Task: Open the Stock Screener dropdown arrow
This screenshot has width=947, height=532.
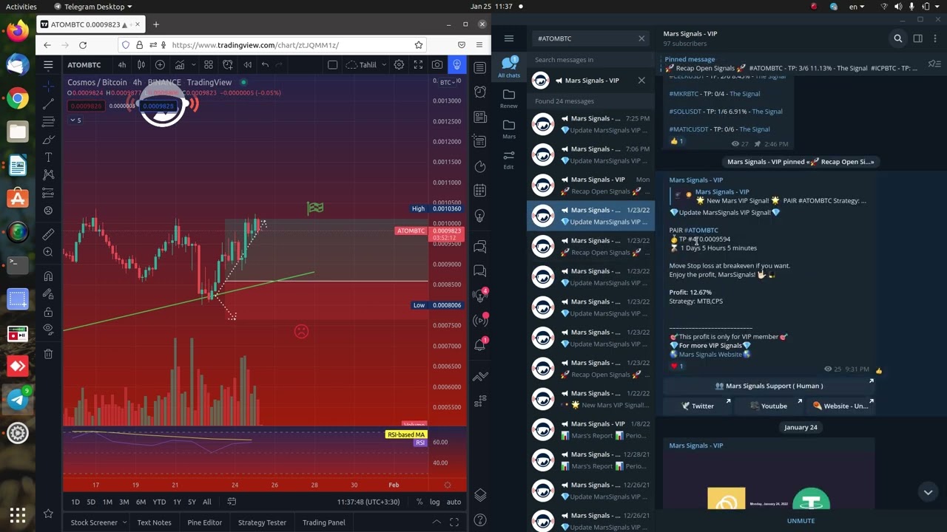Action: [125, 522]
